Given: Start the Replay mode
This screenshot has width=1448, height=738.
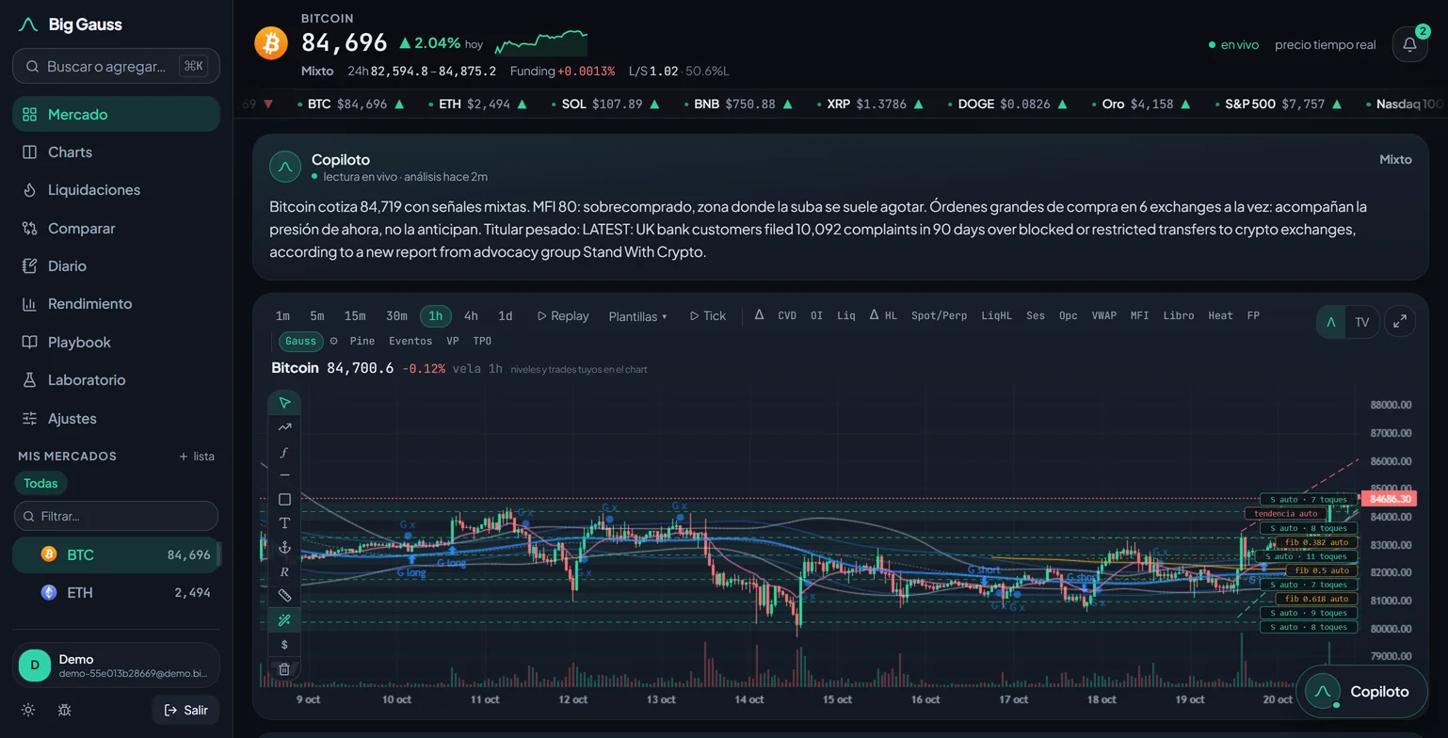Looking at the screenshot, I should click(563, 315).
